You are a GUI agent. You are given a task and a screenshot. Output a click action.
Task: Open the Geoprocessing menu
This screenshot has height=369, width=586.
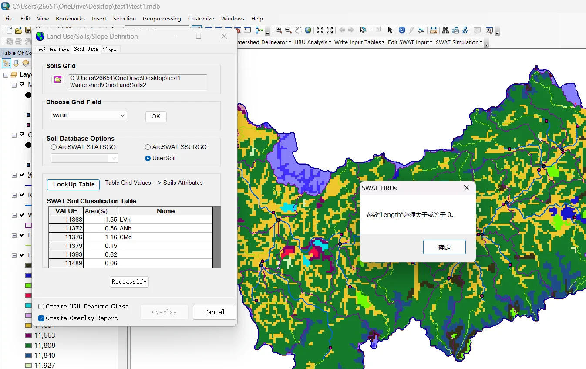162,19
